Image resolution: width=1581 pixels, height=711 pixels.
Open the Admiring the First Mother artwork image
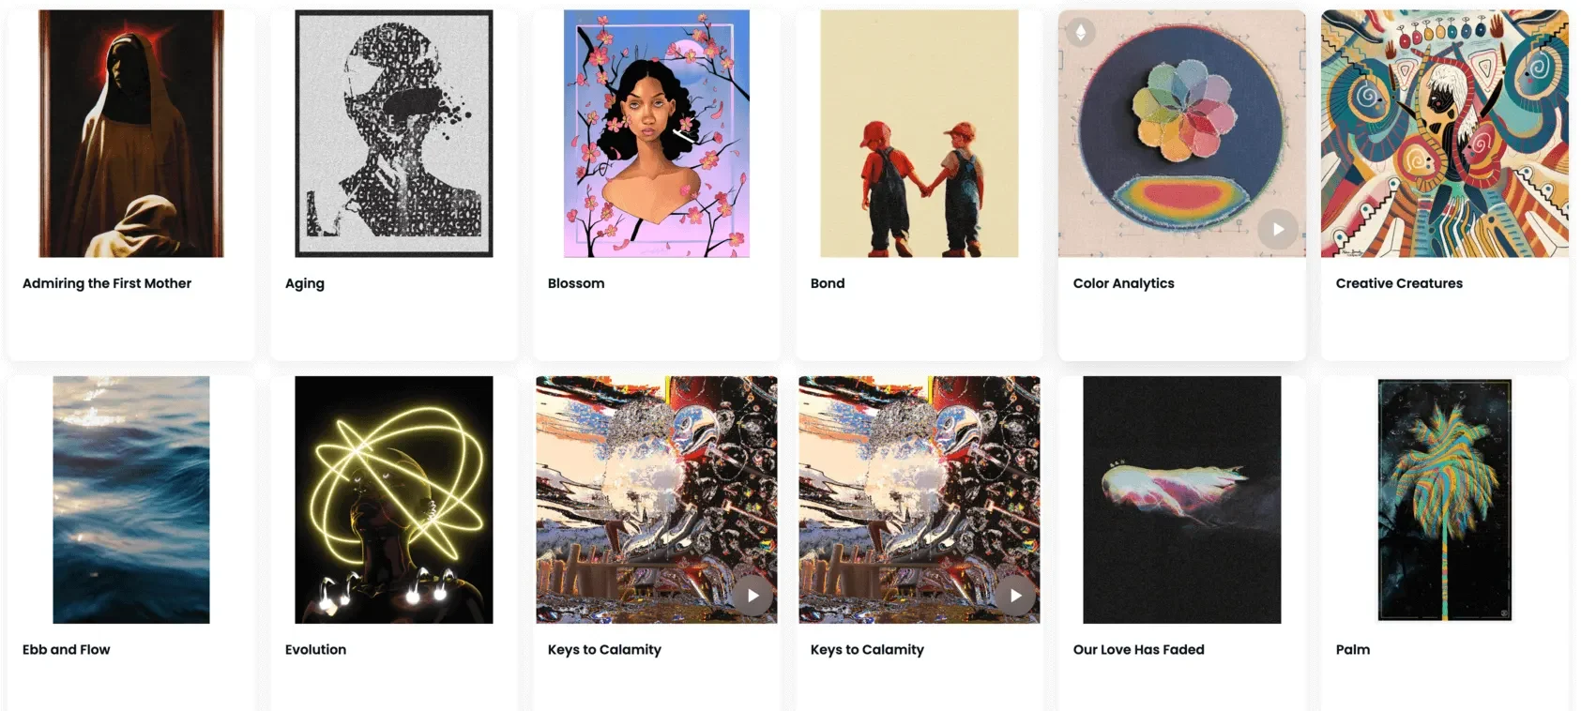[x=131, y=133]
